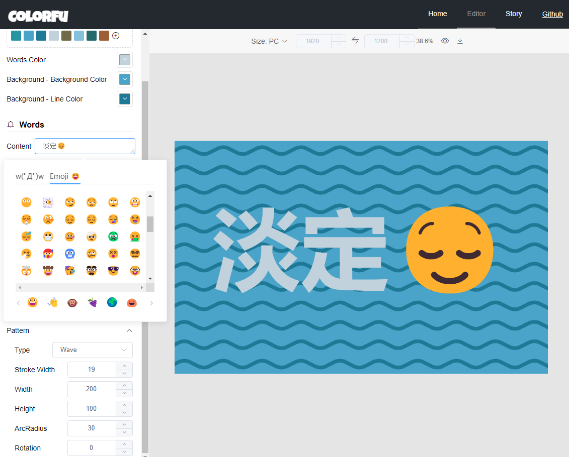Open the Background Color picker dropdown

point(125,79)
